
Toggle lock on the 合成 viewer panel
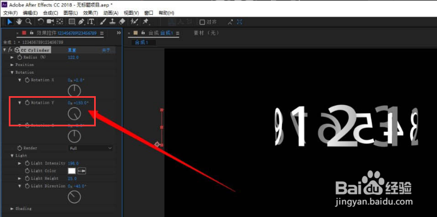pyautogui.click(x=143, y=32)
